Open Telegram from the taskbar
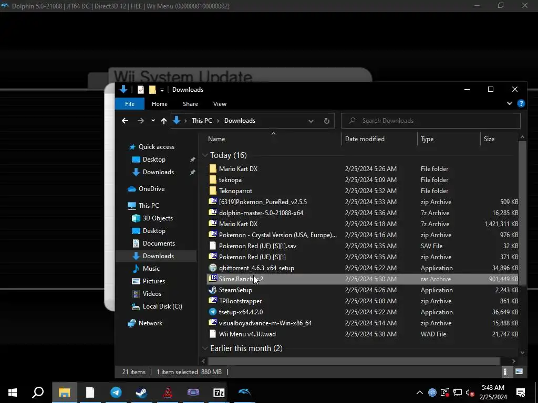This screenshot has height=403, width=538. point(116,393)
